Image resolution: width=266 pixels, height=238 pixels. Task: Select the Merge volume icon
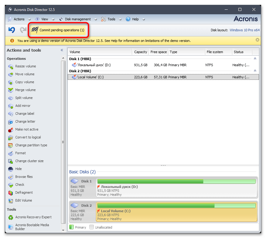pyautogui.click(x=10, y=90)
